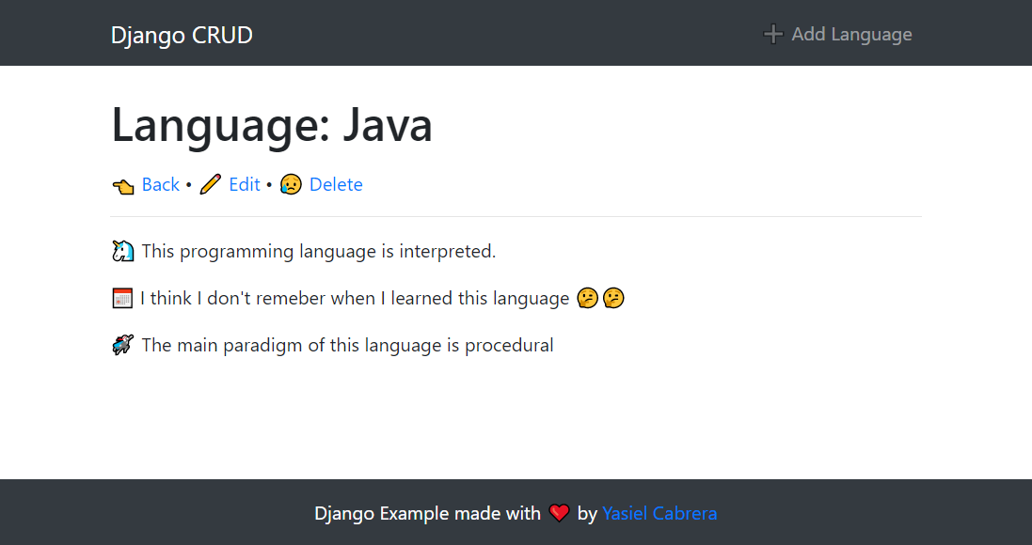Click the second thinking face emoji
Viewport: 1032px width, 545px height.
click(613, 299)
